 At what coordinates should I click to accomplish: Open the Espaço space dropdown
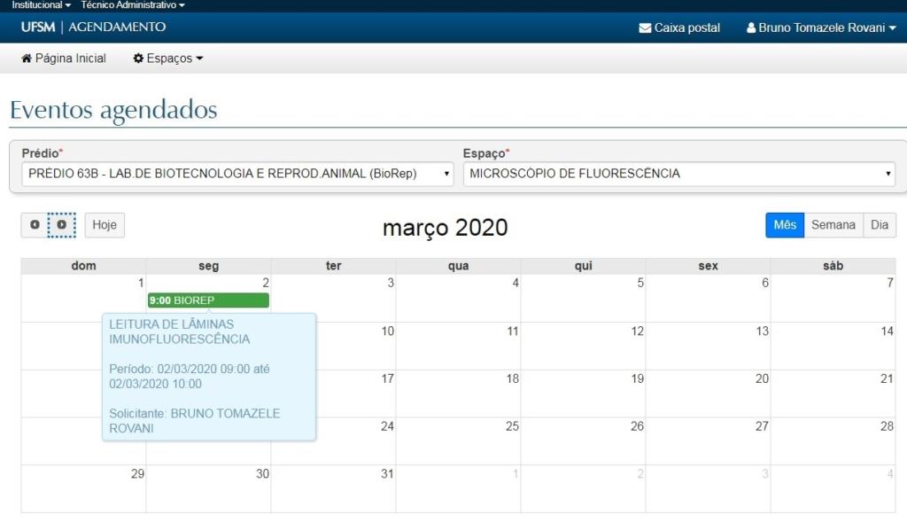pyautogui.click(x=678, y=174)
